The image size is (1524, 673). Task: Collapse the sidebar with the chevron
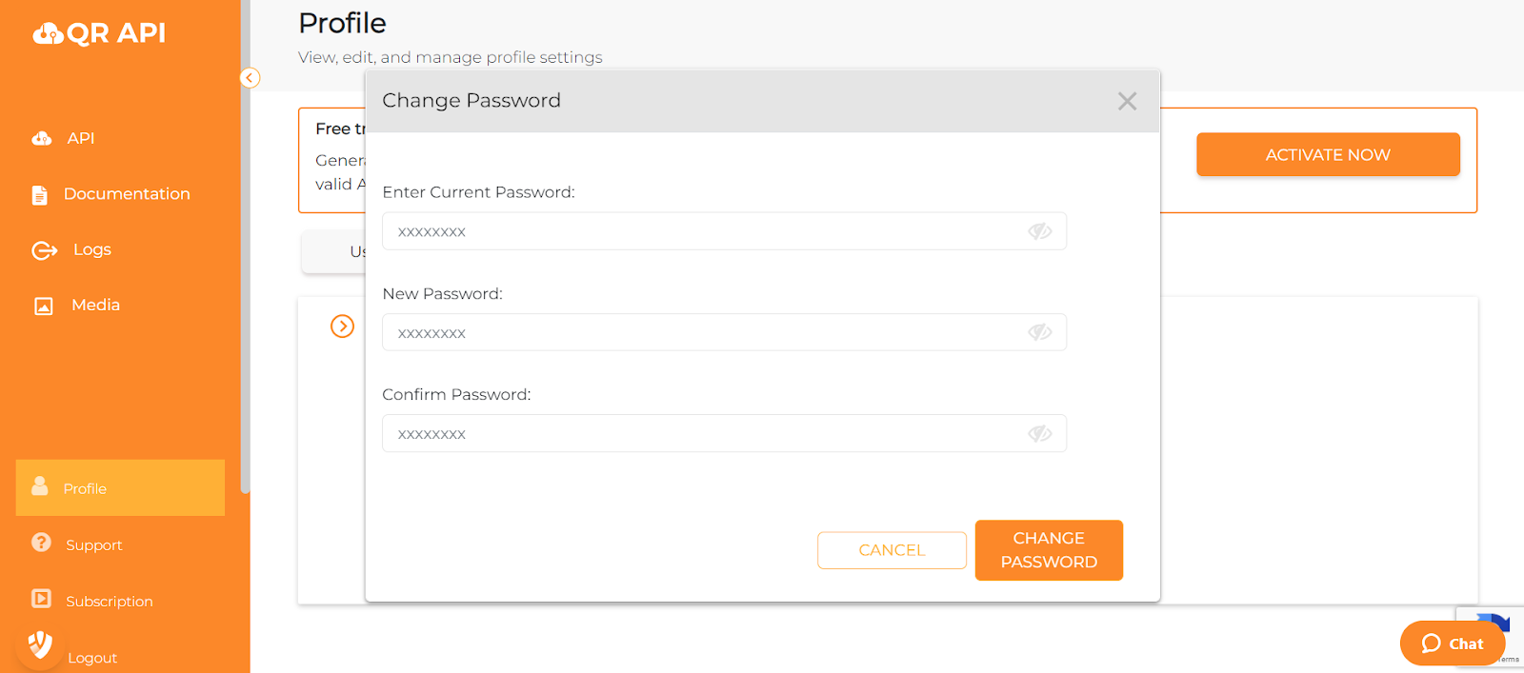click(250, 77)
